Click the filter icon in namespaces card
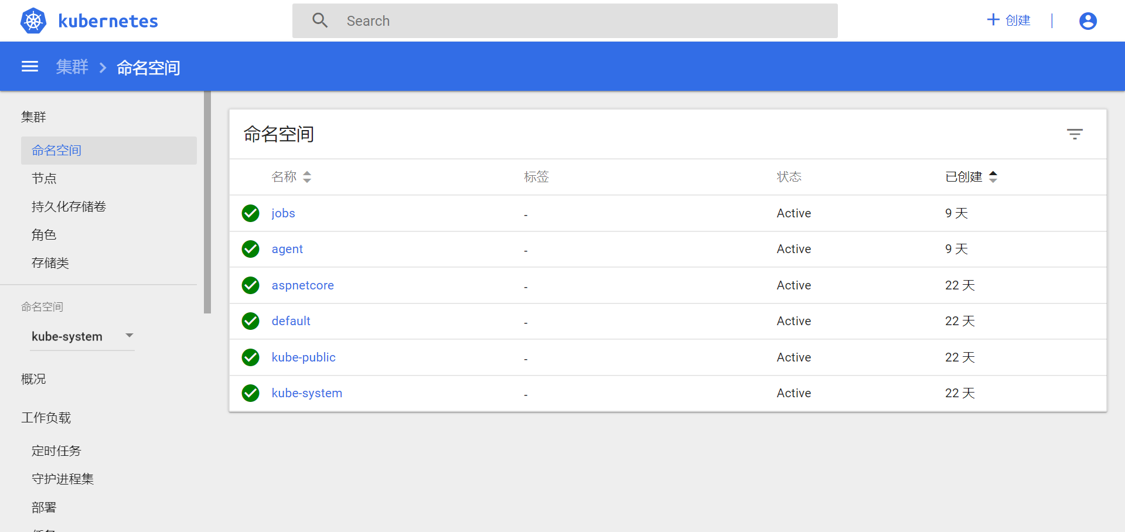The width and height of the screenshot is (1125, 532). click(1075, 134)
